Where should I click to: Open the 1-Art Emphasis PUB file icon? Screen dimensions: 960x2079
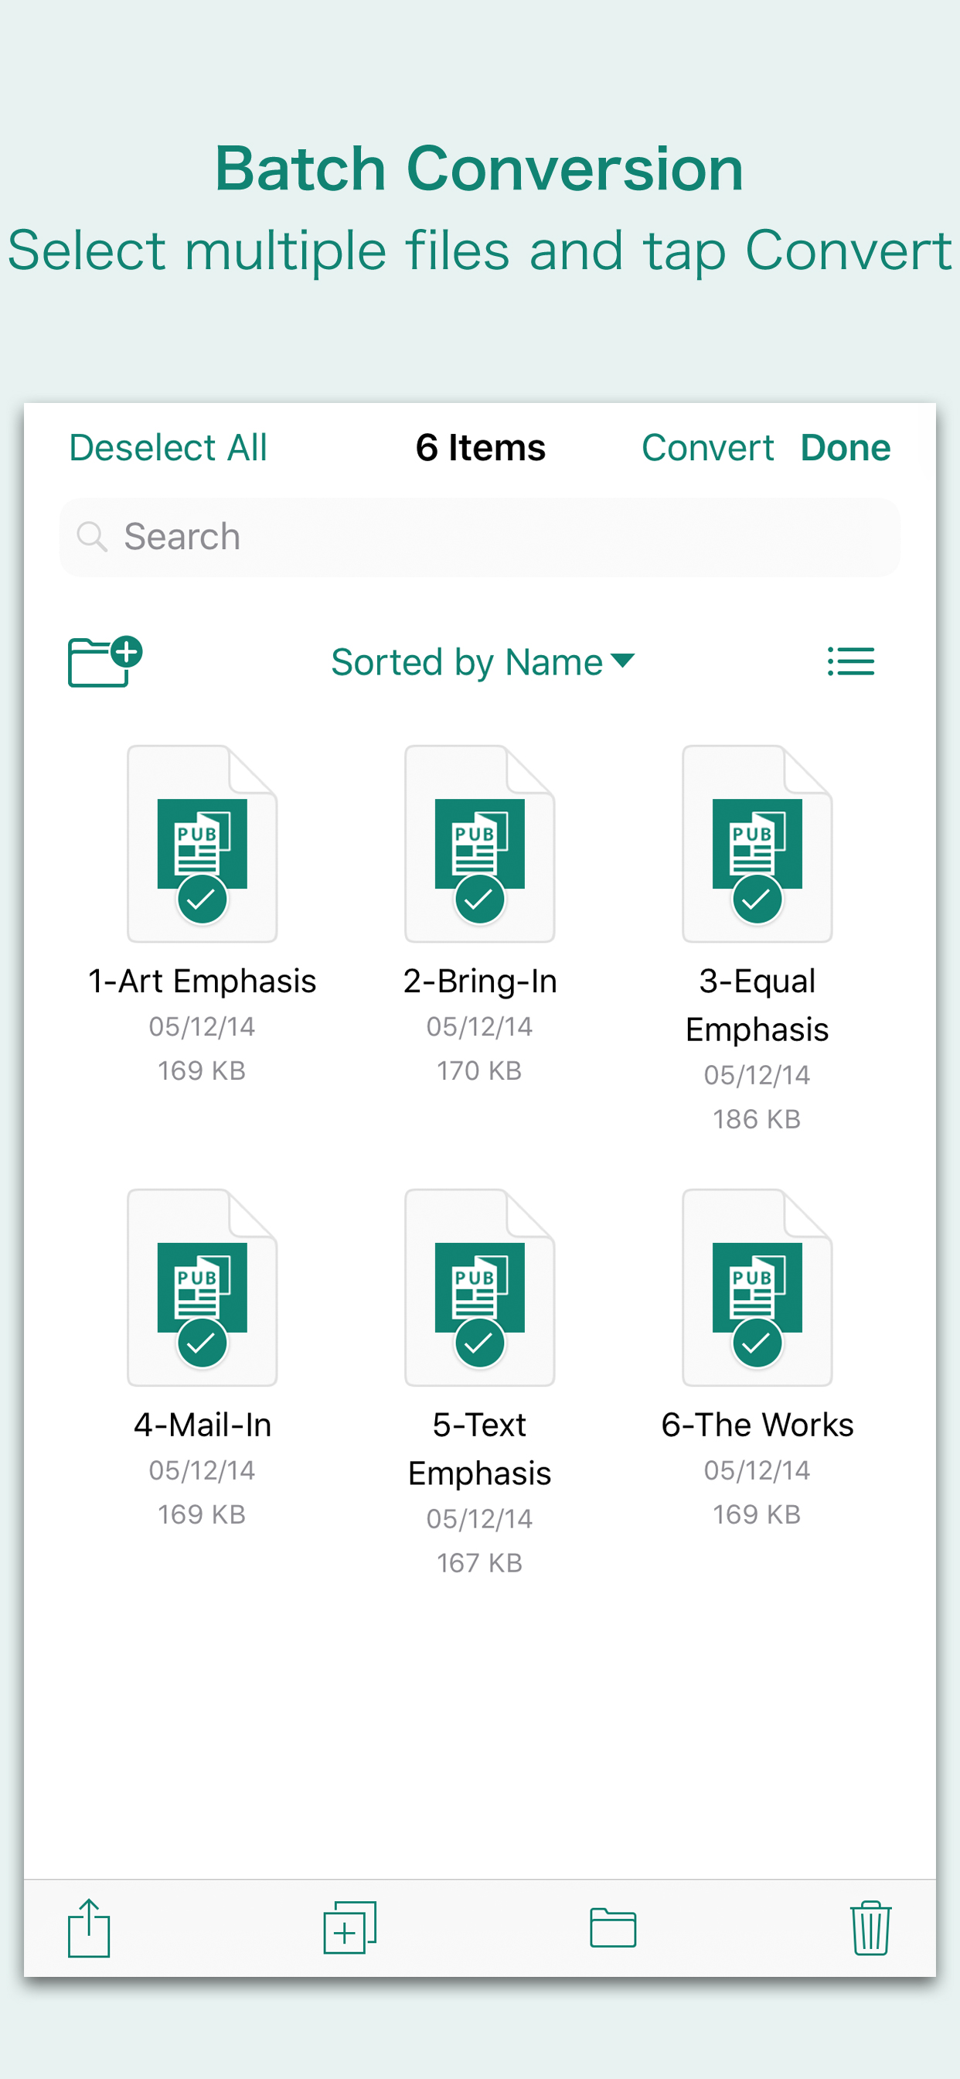202,843
